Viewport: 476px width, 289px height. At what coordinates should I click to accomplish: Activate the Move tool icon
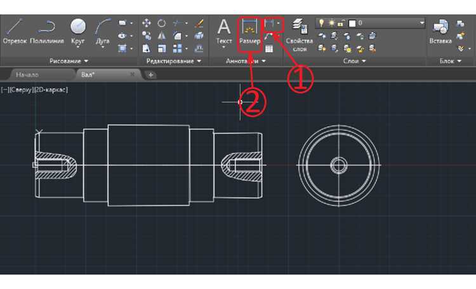147,23
